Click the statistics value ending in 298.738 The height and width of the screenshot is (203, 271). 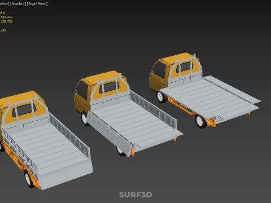click(6, 21)
